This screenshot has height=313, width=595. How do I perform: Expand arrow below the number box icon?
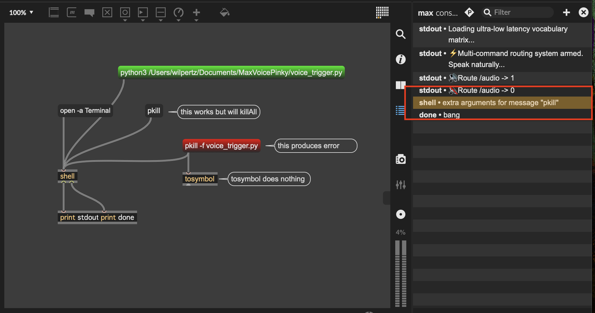click(143, 20)
